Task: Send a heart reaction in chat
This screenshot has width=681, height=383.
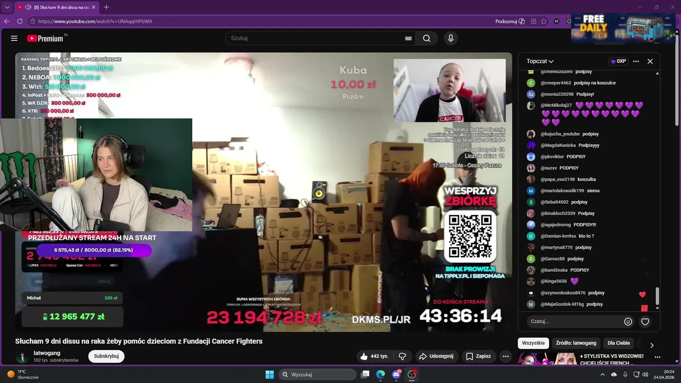Action: coord(645,321)
